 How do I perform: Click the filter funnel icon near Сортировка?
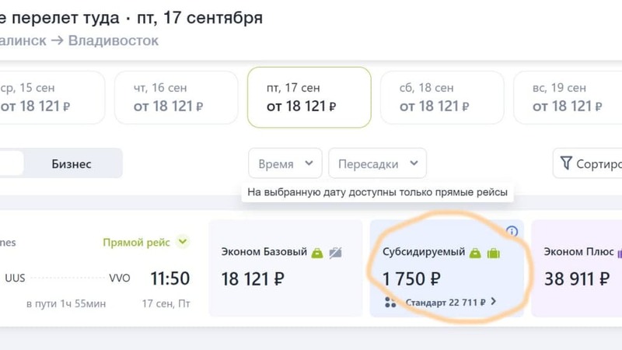tap(566, 163)
